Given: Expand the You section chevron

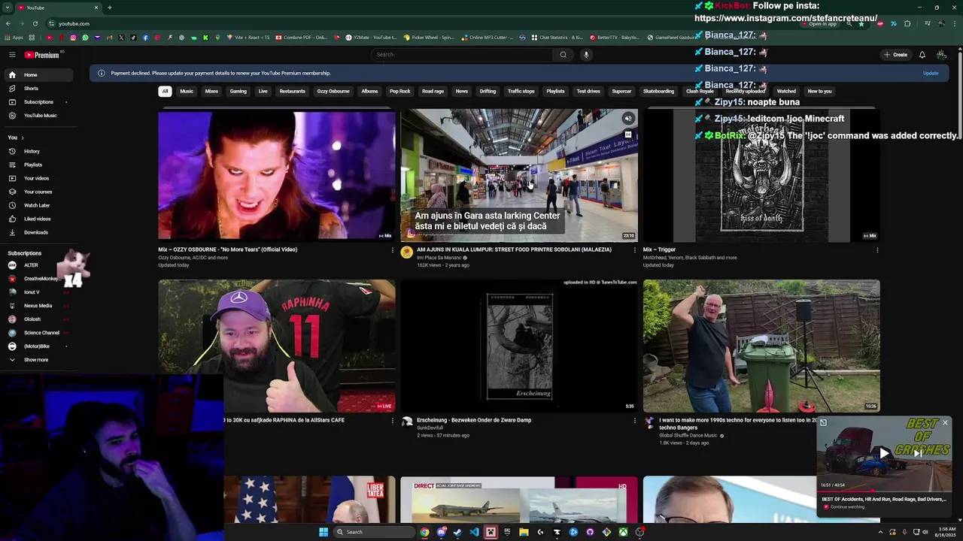Looking at the screenshot, I should coord(22,138).
